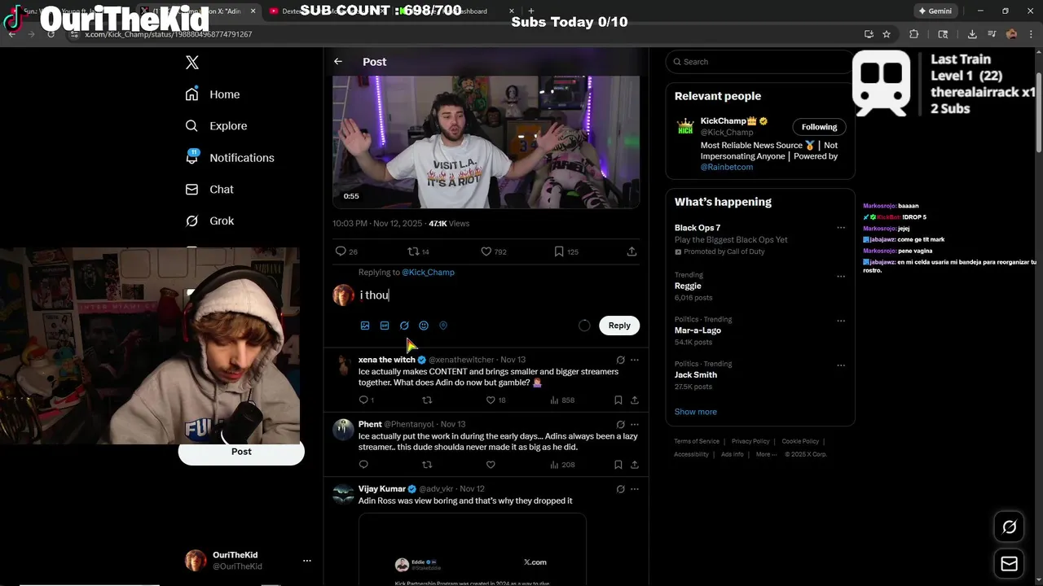Open the Terms of Service footer link

(x=697, y=441)
